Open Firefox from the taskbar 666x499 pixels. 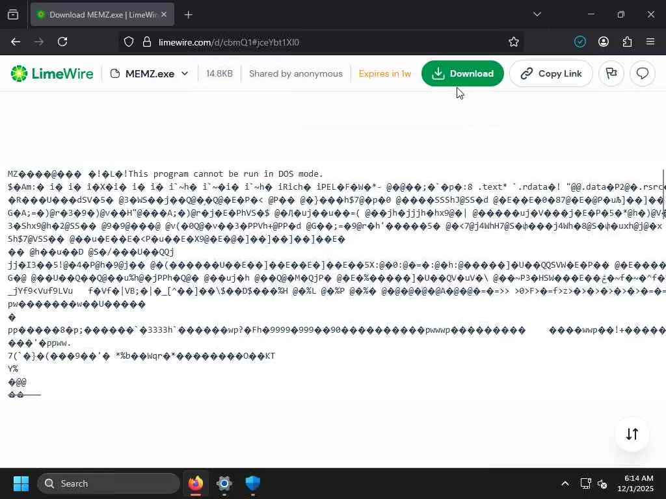[x=195, y=483]
